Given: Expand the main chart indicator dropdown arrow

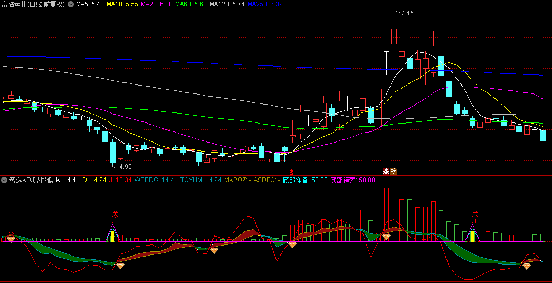Looking at the screenshot, I should click(x=70, y=4).
